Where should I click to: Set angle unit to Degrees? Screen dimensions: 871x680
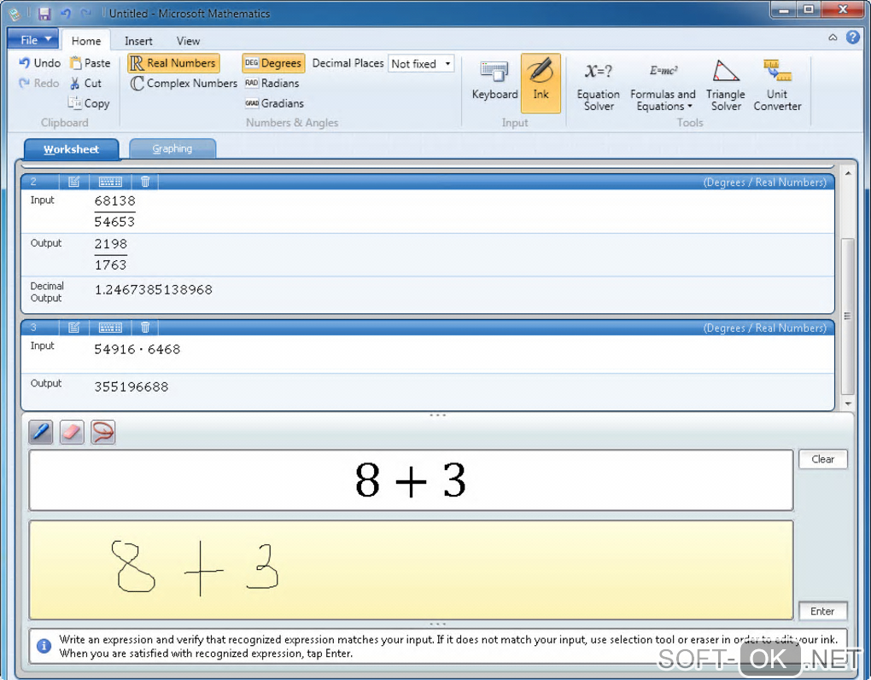[273, 63]
